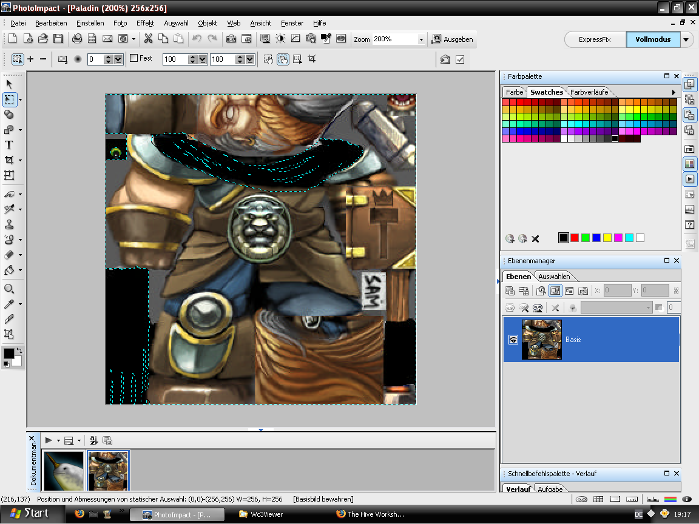Open the play button dropdown in Dokumentmanager

tap(58, 441)
